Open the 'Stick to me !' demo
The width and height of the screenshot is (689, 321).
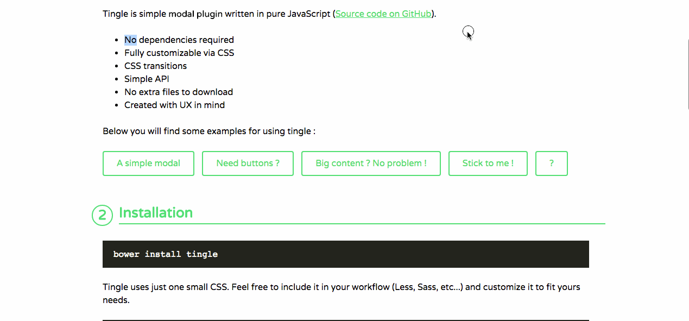(488, 163)
